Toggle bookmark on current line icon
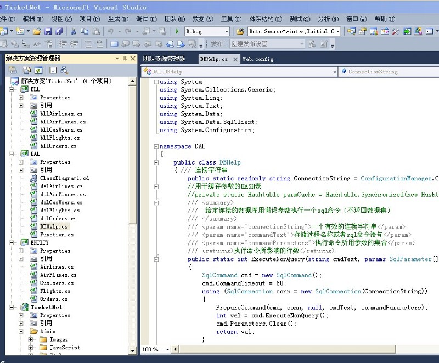The image size is (439, 363). point(114,44)
